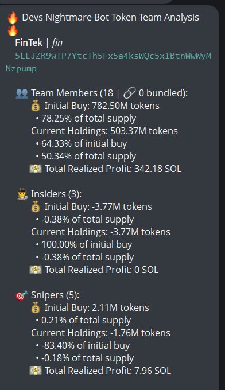The image size is (225, 390).
Task: Click the Current Holdings: 503.37M tokens line
Action: point(104,131)
